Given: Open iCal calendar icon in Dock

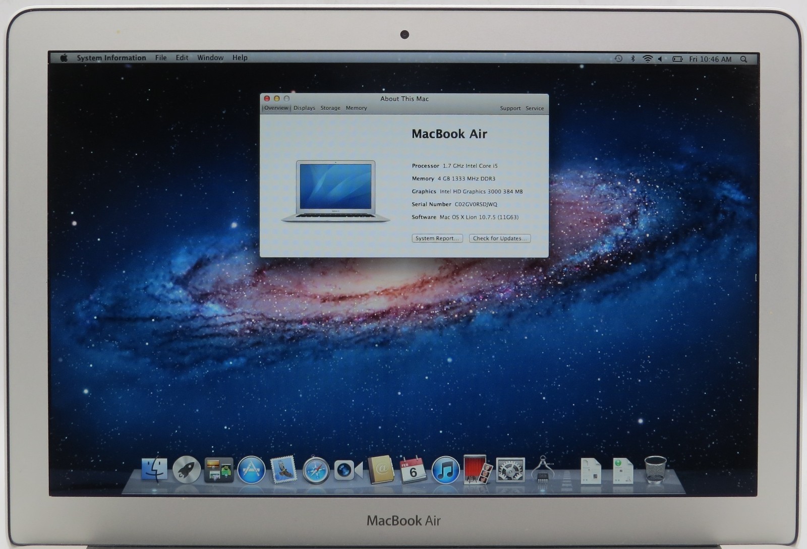Looking at the screenshot, I should coord(413,470).
